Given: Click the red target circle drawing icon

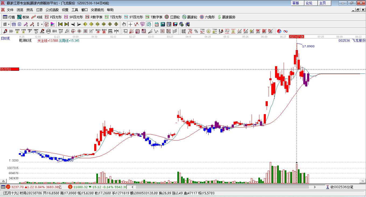Looking at the screenshot, I should (73, 31).
